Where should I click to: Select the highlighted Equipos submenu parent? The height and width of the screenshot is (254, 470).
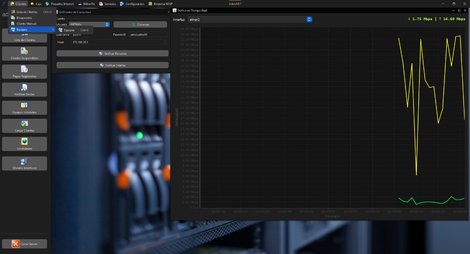(32, 29)
